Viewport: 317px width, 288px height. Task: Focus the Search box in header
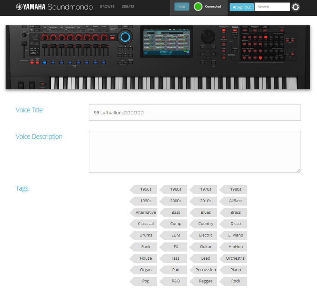272,7
